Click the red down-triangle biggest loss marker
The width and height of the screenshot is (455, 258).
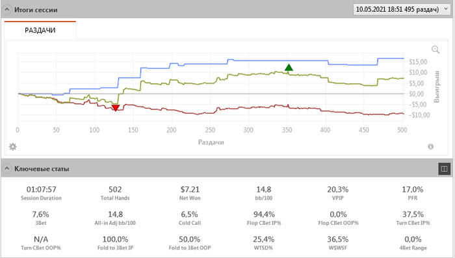(116, 108)
